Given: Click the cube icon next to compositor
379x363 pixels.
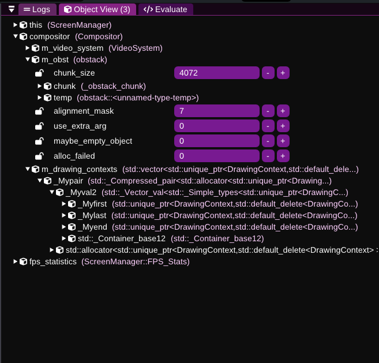Looking at the screenshot, I should pyautogui.click(x=24, y=36).
